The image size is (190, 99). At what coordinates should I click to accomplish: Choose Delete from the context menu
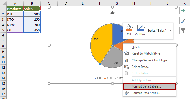click(x=149, y=47)
